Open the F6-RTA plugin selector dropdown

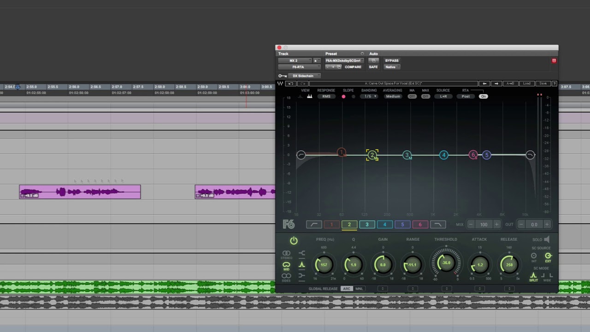pyautogui.click(x=299, y=67)
